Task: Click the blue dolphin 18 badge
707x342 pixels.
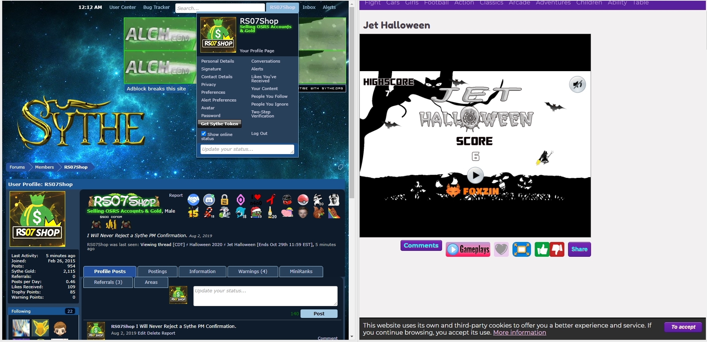Action: point(240,212)
